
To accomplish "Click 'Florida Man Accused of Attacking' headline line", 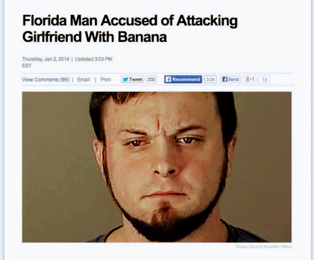I will pos(130,21).
